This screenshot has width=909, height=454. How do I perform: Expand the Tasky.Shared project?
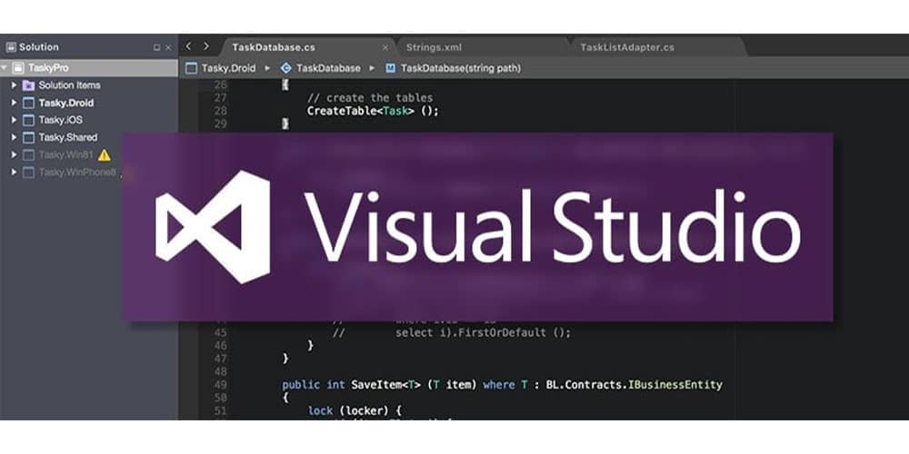pos(15,137)
